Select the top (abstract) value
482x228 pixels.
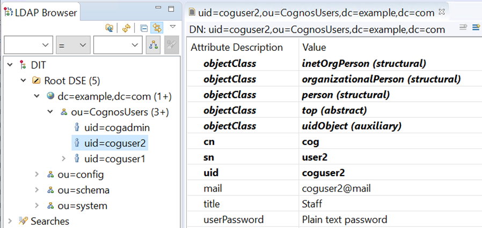[x=334, y=110]
